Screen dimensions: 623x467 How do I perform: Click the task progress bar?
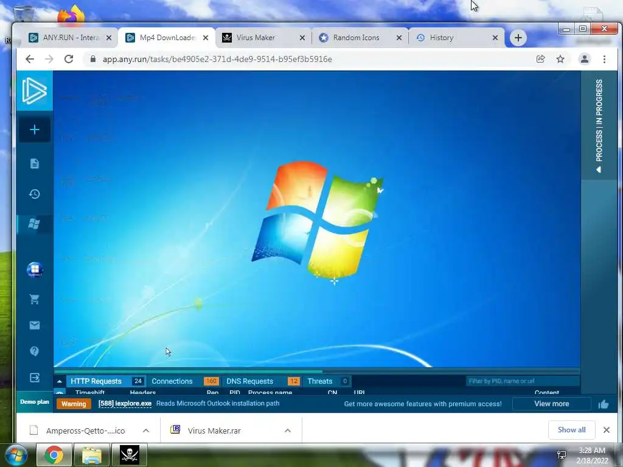pos(316,372)
